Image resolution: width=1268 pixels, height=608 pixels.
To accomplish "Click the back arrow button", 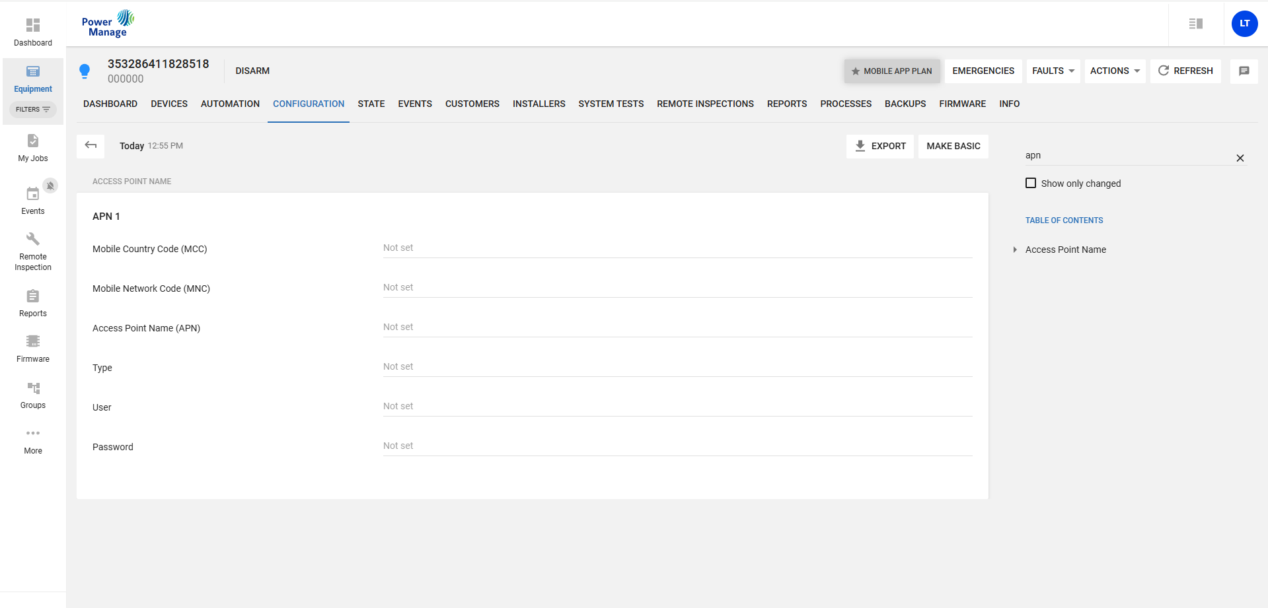I will tap(91, 146).
